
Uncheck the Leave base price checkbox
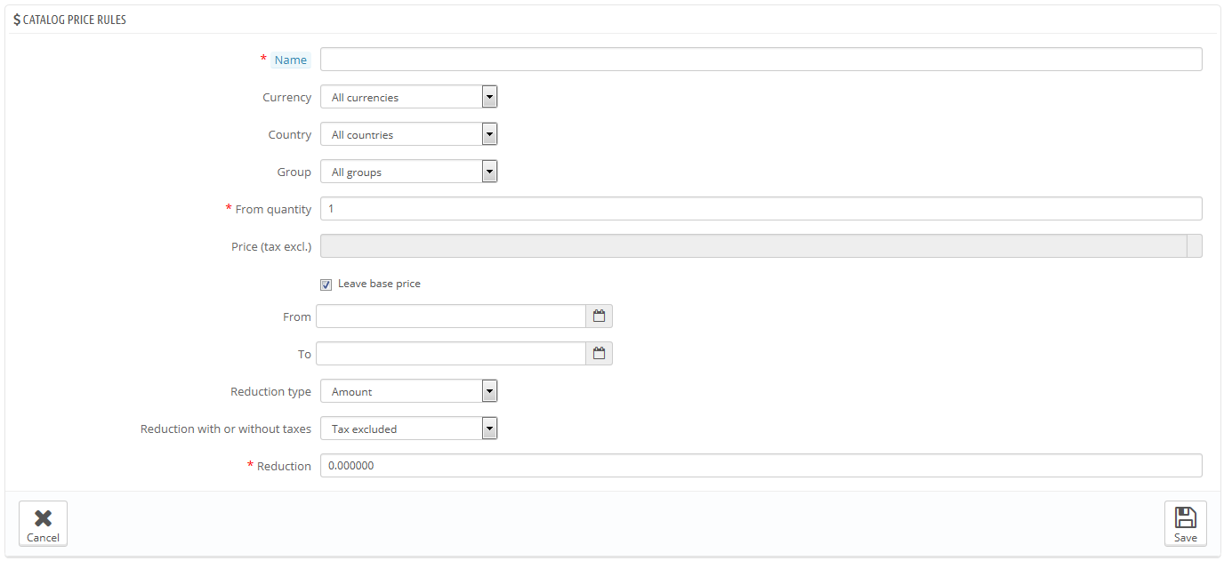click(x=326, y=284)
